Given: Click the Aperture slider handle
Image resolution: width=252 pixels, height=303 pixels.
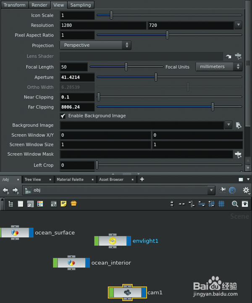Looking at the screenshot, I should pyautogui.click(x=156, y=77).
